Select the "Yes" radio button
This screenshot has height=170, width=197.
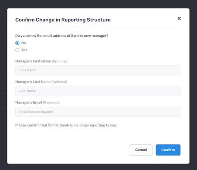pos(17,50)
